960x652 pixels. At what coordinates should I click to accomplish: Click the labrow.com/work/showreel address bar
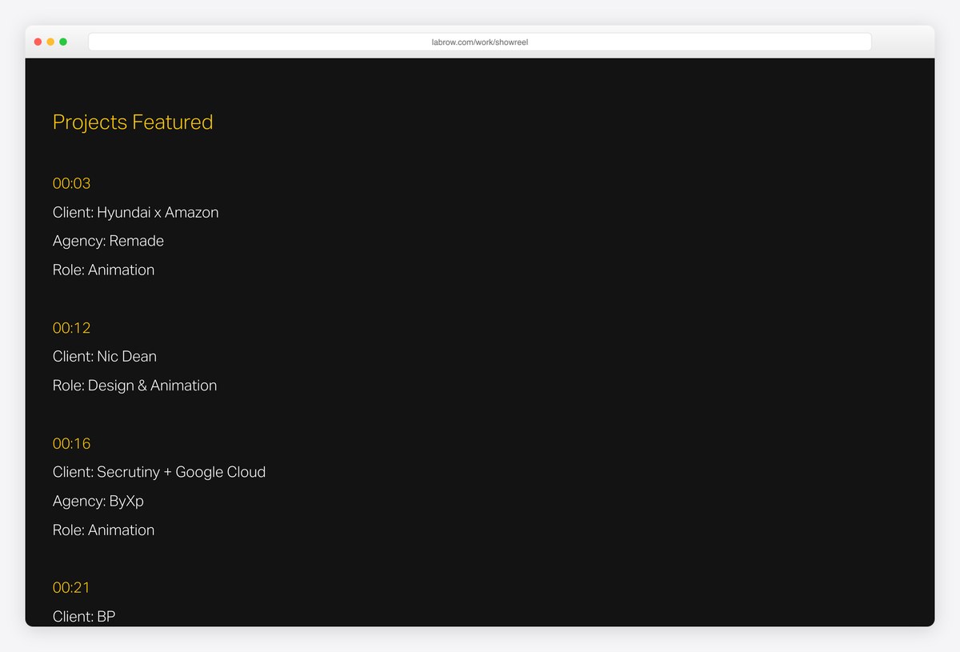(479, 42)
